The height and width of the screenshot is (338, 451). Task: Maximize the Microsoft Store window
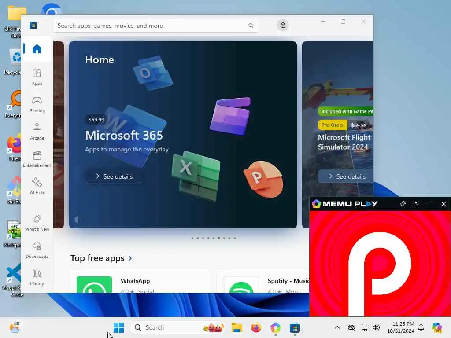pyautogui.click(x=343, y=22)
